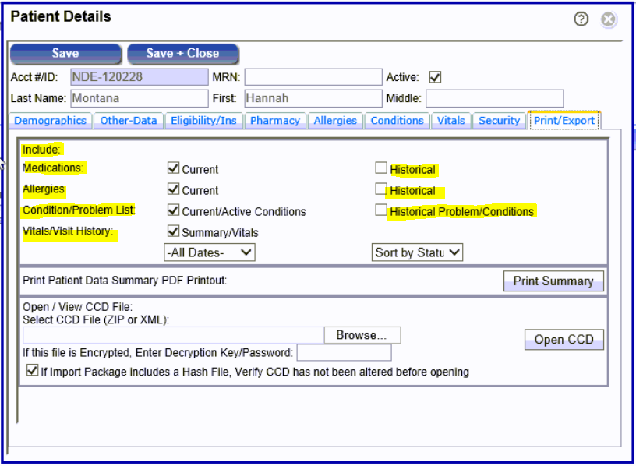Screen dimensions: 636x466
Task: Open the All Dates dropdown
Action: 209,252
